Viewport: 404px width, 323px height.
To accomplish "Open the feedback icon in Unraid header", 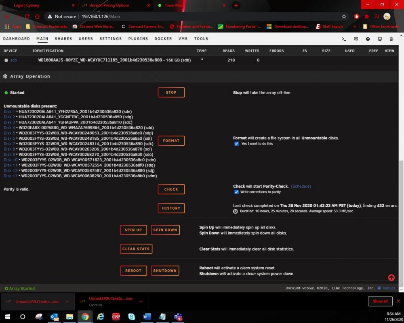I will click(356, 39).
